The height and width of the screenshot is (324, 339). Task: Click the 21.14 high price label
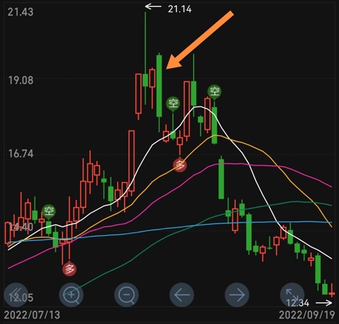(180, 9)
